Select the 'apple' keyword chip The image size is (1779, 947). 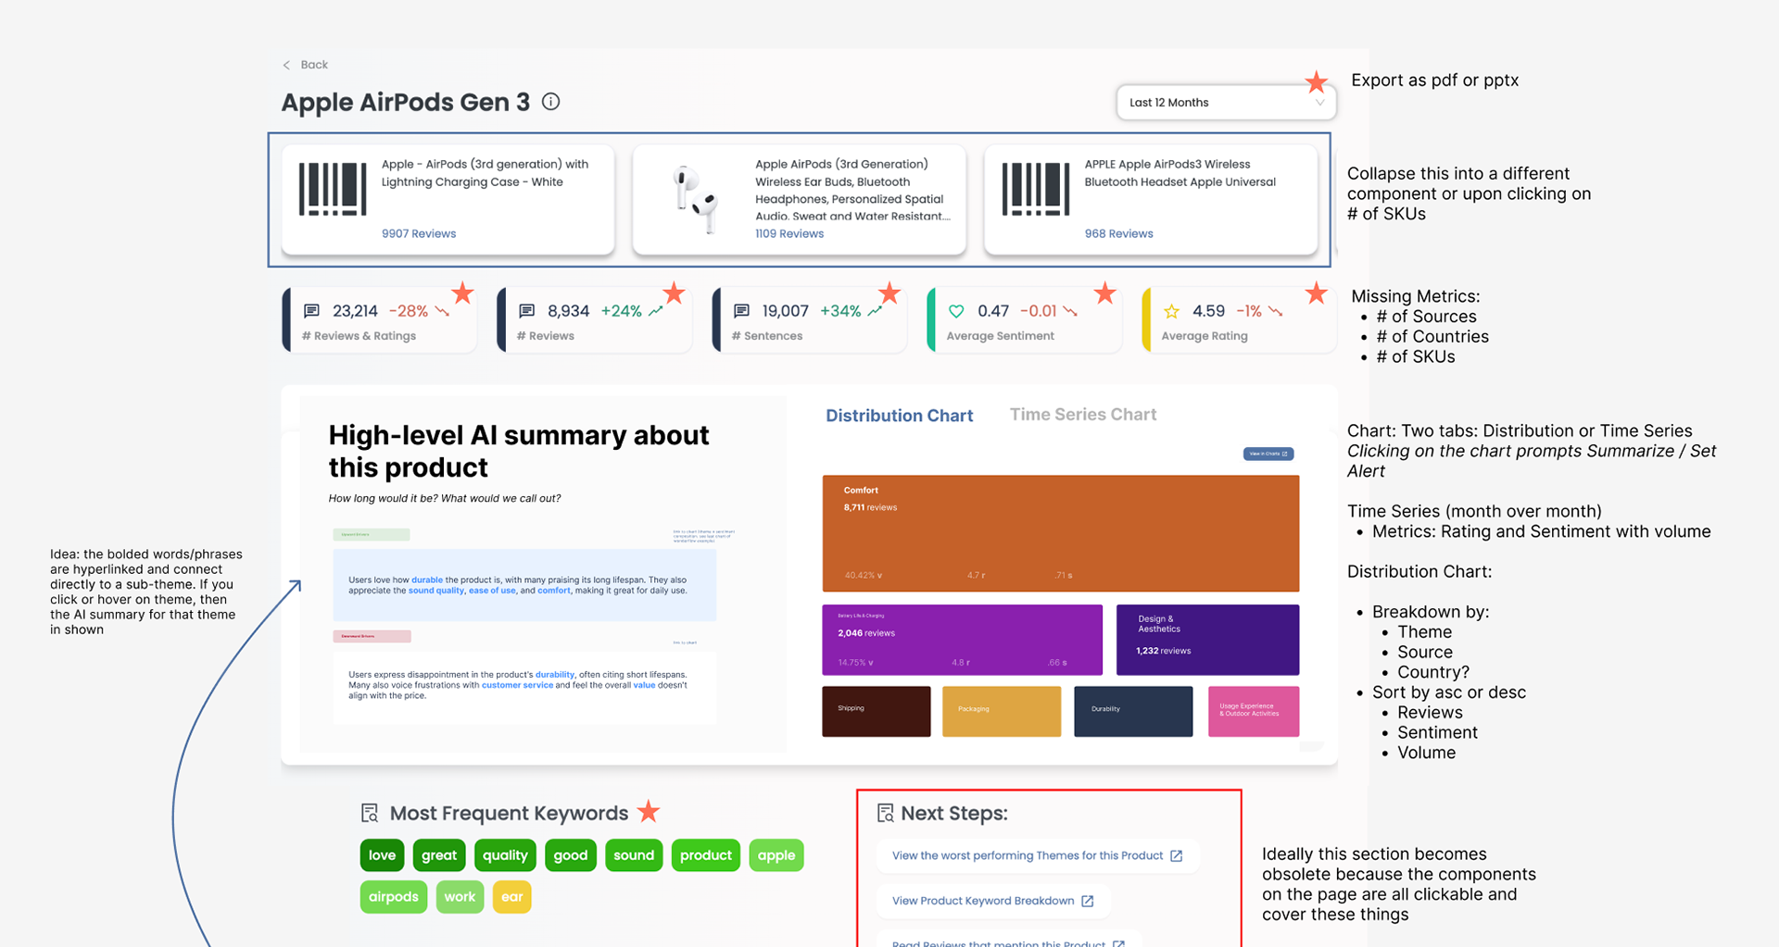point(776,855)
